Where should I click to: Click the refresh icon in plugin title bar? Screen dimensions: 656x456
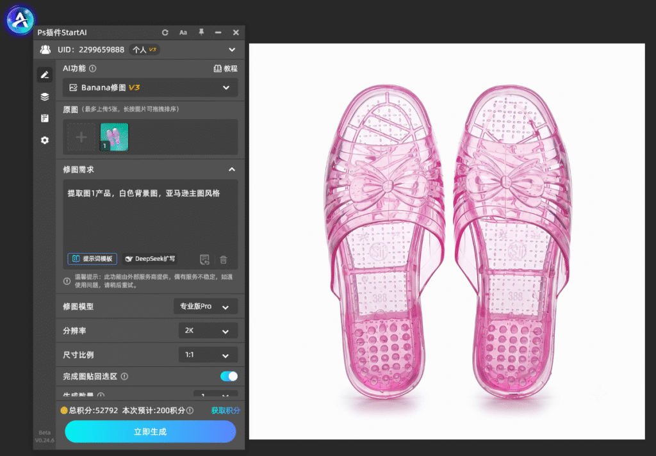pos(165,33)
